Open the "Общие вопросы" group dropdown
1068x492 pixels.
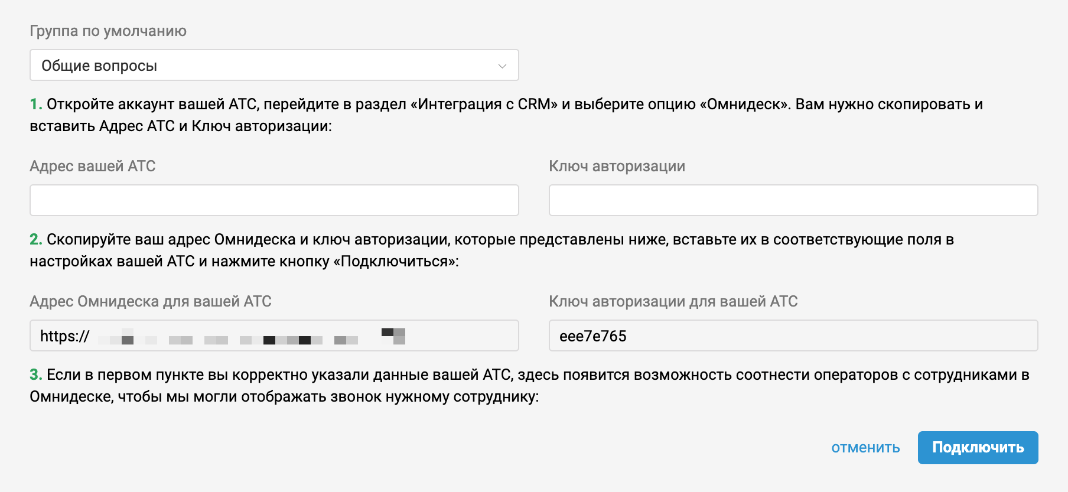coord(273,66)
